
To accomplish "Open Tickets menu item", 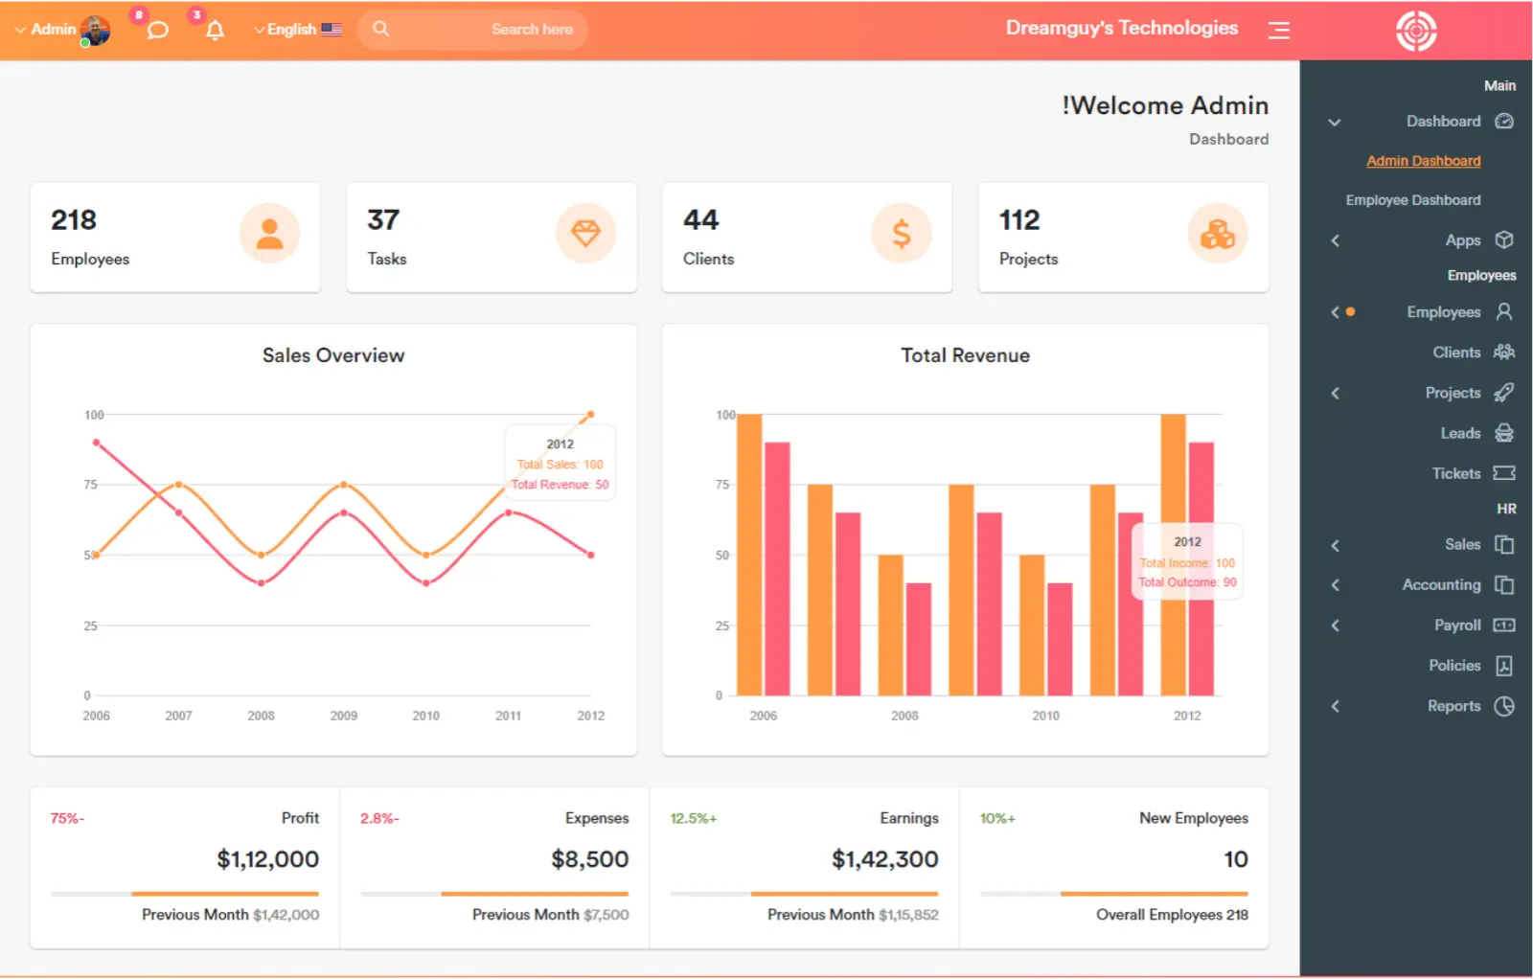I will (1456, 473).
